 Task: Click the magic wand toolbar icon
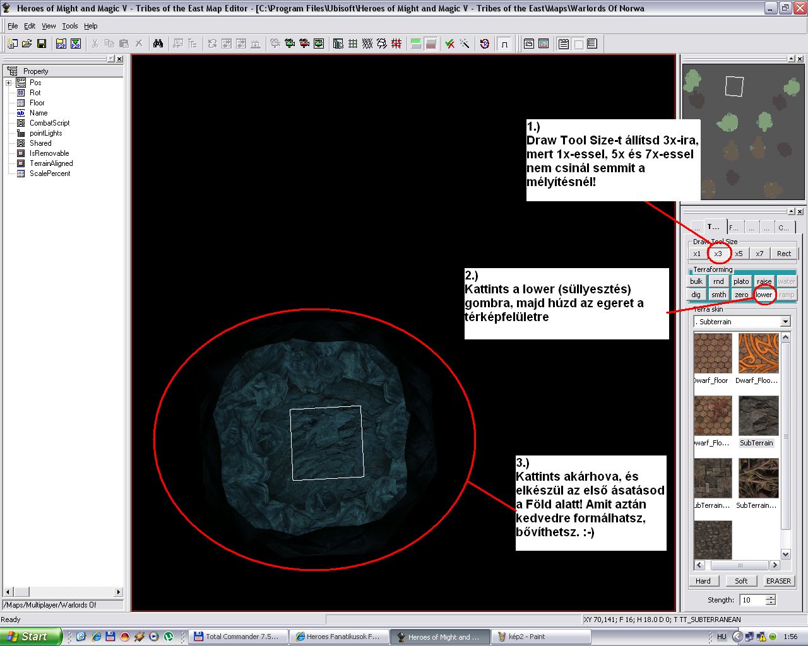[x=465, y=44]
